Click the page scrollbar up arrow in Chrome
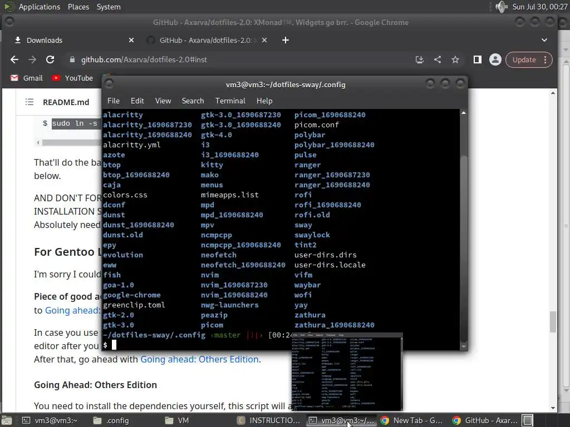Screen dimensions: 570x427 [x=553, y=93]
